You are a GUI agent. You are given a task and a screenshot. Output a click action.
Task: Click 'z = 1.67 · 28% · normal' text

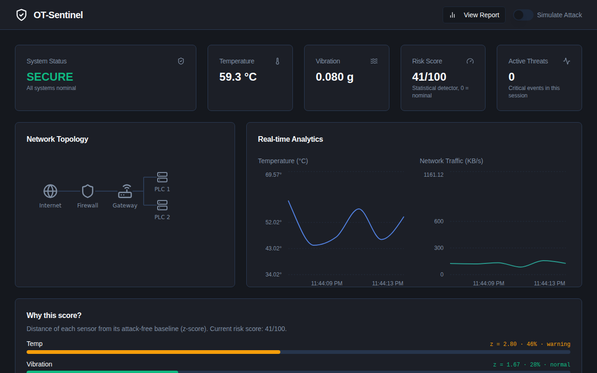[x=532, y=365]
